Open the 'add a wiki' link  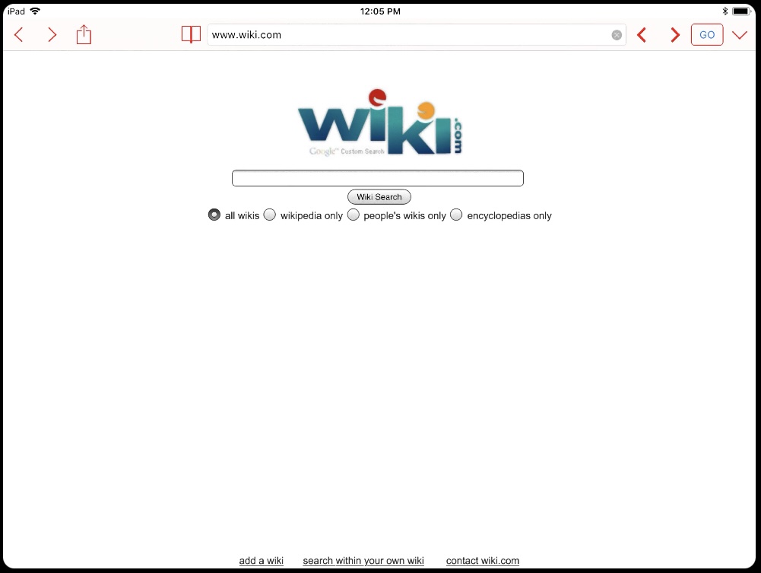[261, 560]
